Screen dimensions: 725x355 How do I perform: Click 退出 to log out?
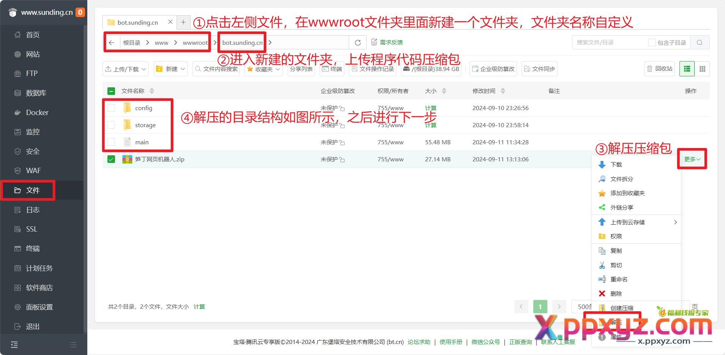32,326
